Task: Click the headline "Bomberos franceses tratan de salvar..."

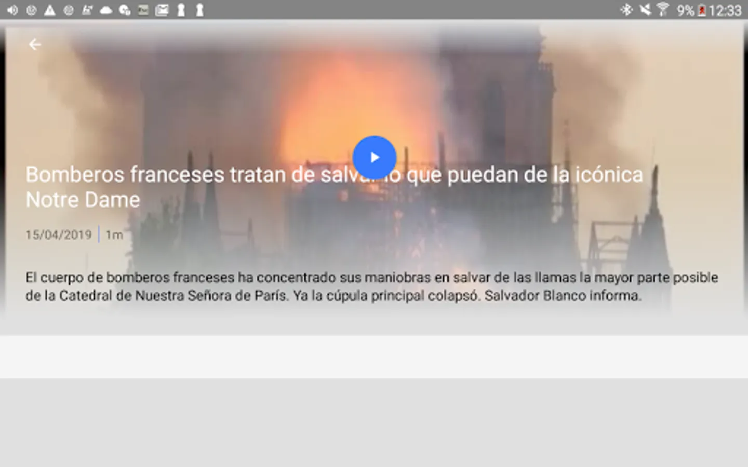Action: tap(335, 187)
